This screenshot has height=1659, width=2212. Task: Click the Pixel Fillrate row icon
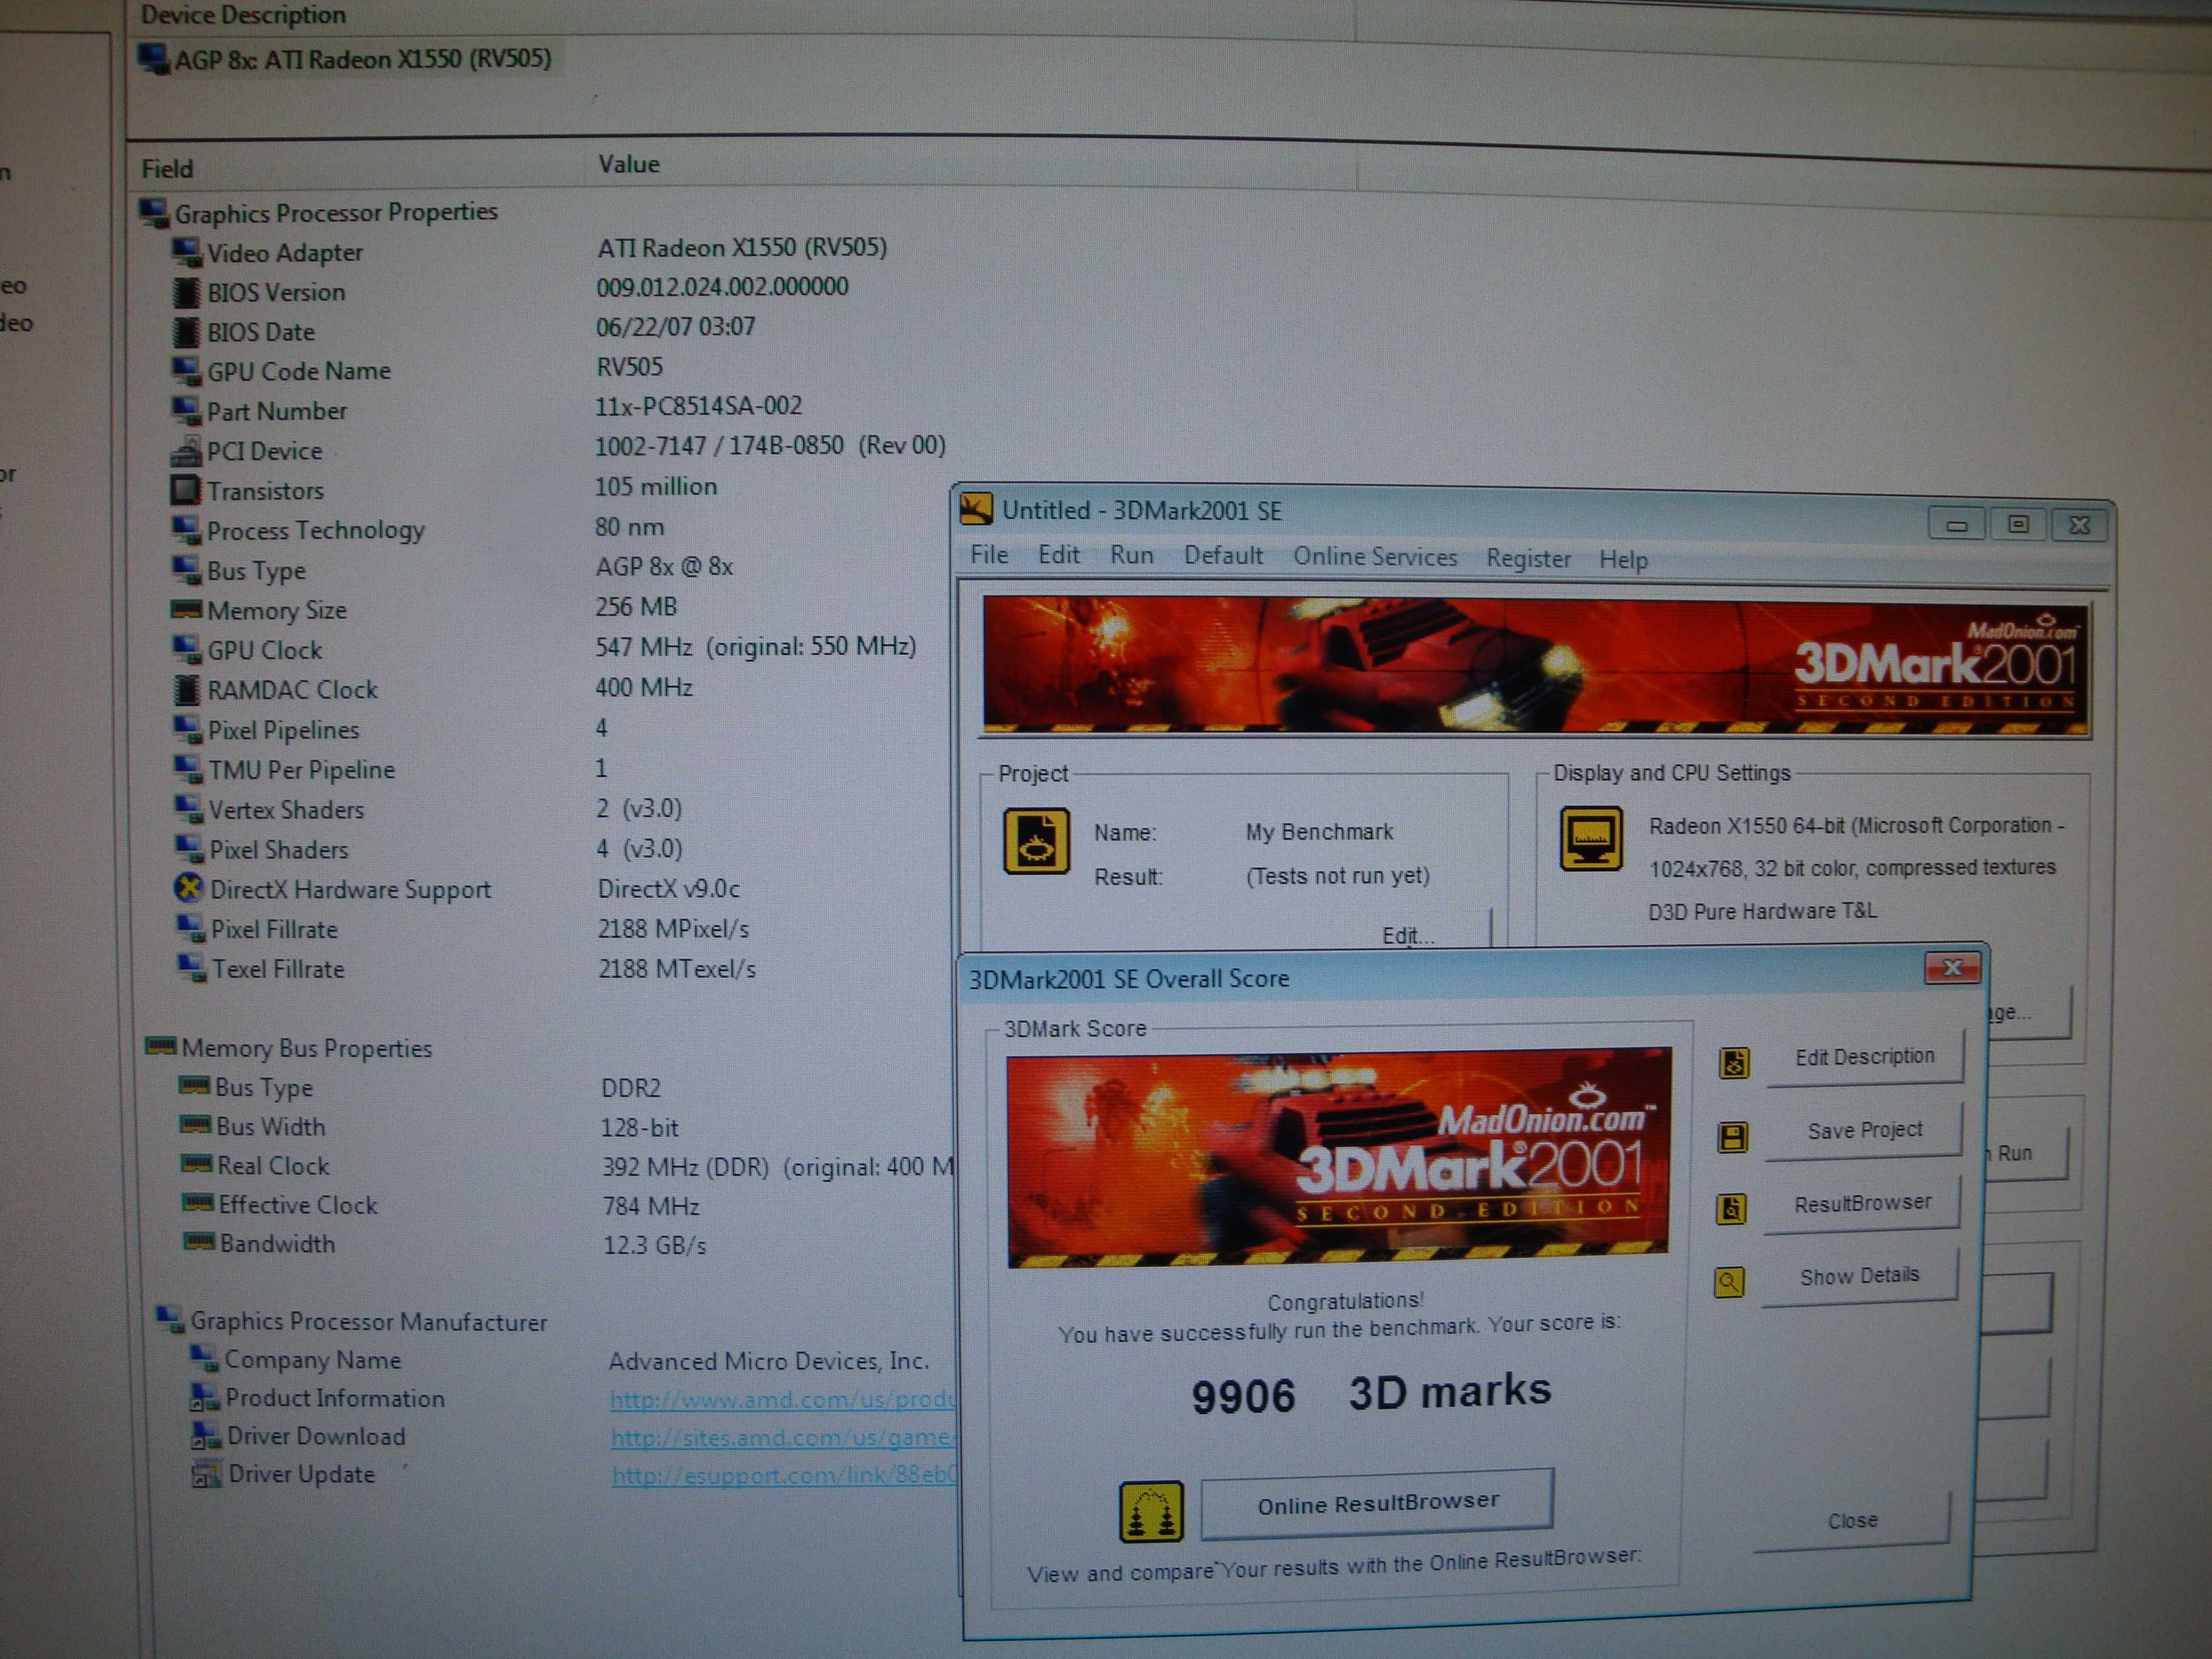pos(190,928)
